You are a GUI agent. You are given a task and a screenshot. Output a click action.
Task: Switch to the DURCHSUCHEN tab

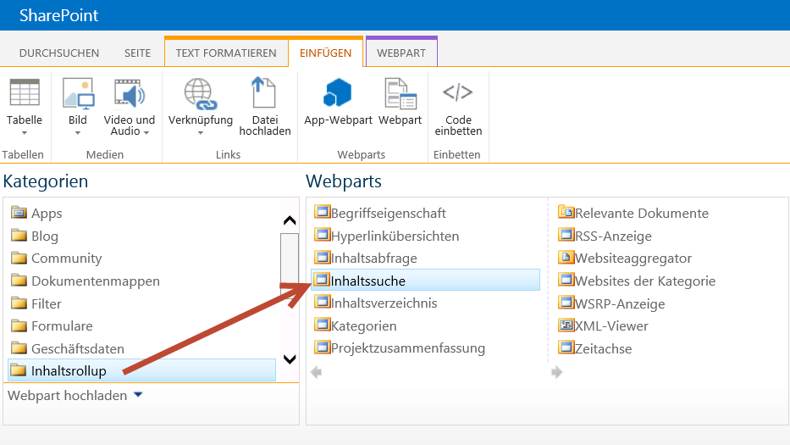pos(59,53)
